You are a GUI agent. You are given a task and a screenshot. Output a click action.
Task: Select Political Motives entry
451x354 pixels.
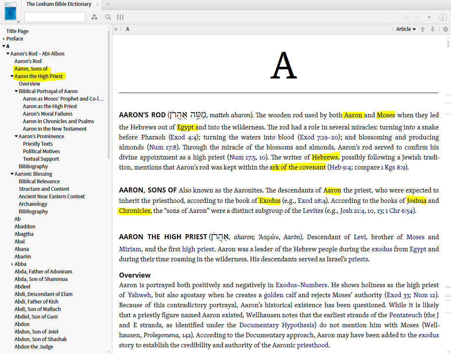[x=41, y=151]
